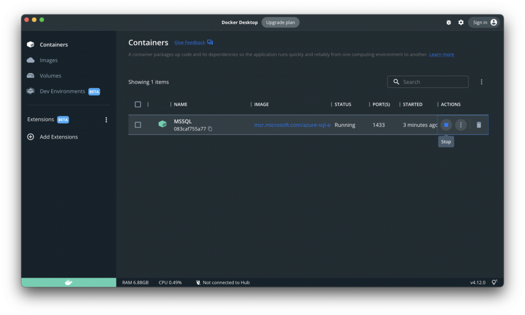Click the Docker whale status icon

click(69, 282)
